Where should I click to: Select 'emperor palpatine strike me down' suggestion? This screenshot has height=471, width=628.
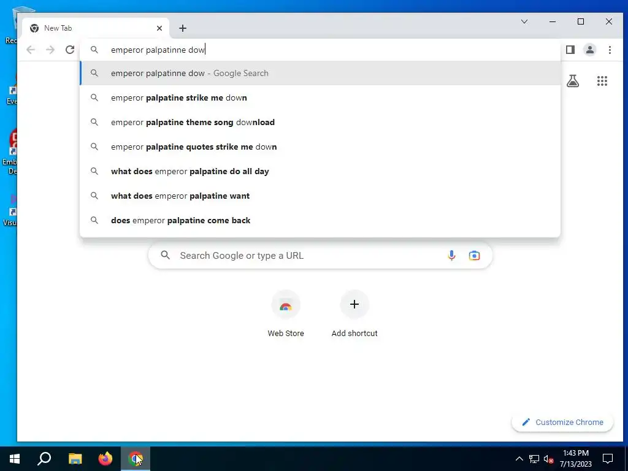coord(320,98)
